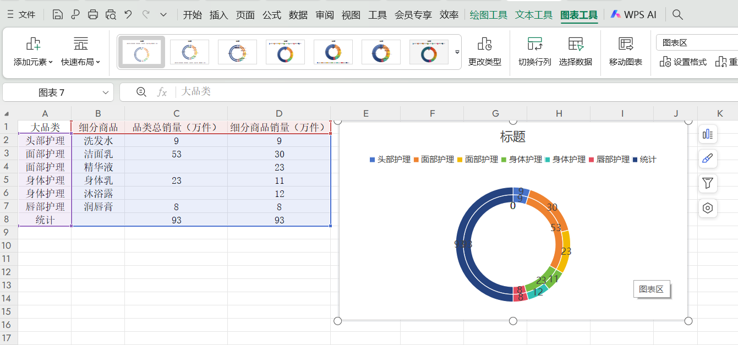This screenshot has height=345, width=738.
Task: Open the 图表工具 tab
Action: click(x=579, y=15)
